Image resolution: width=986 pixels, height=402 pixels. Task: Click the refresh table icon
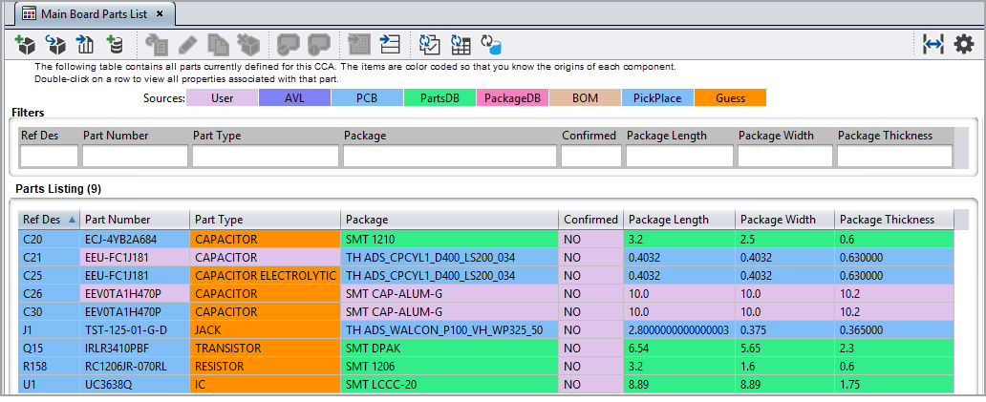click(461, 45)
